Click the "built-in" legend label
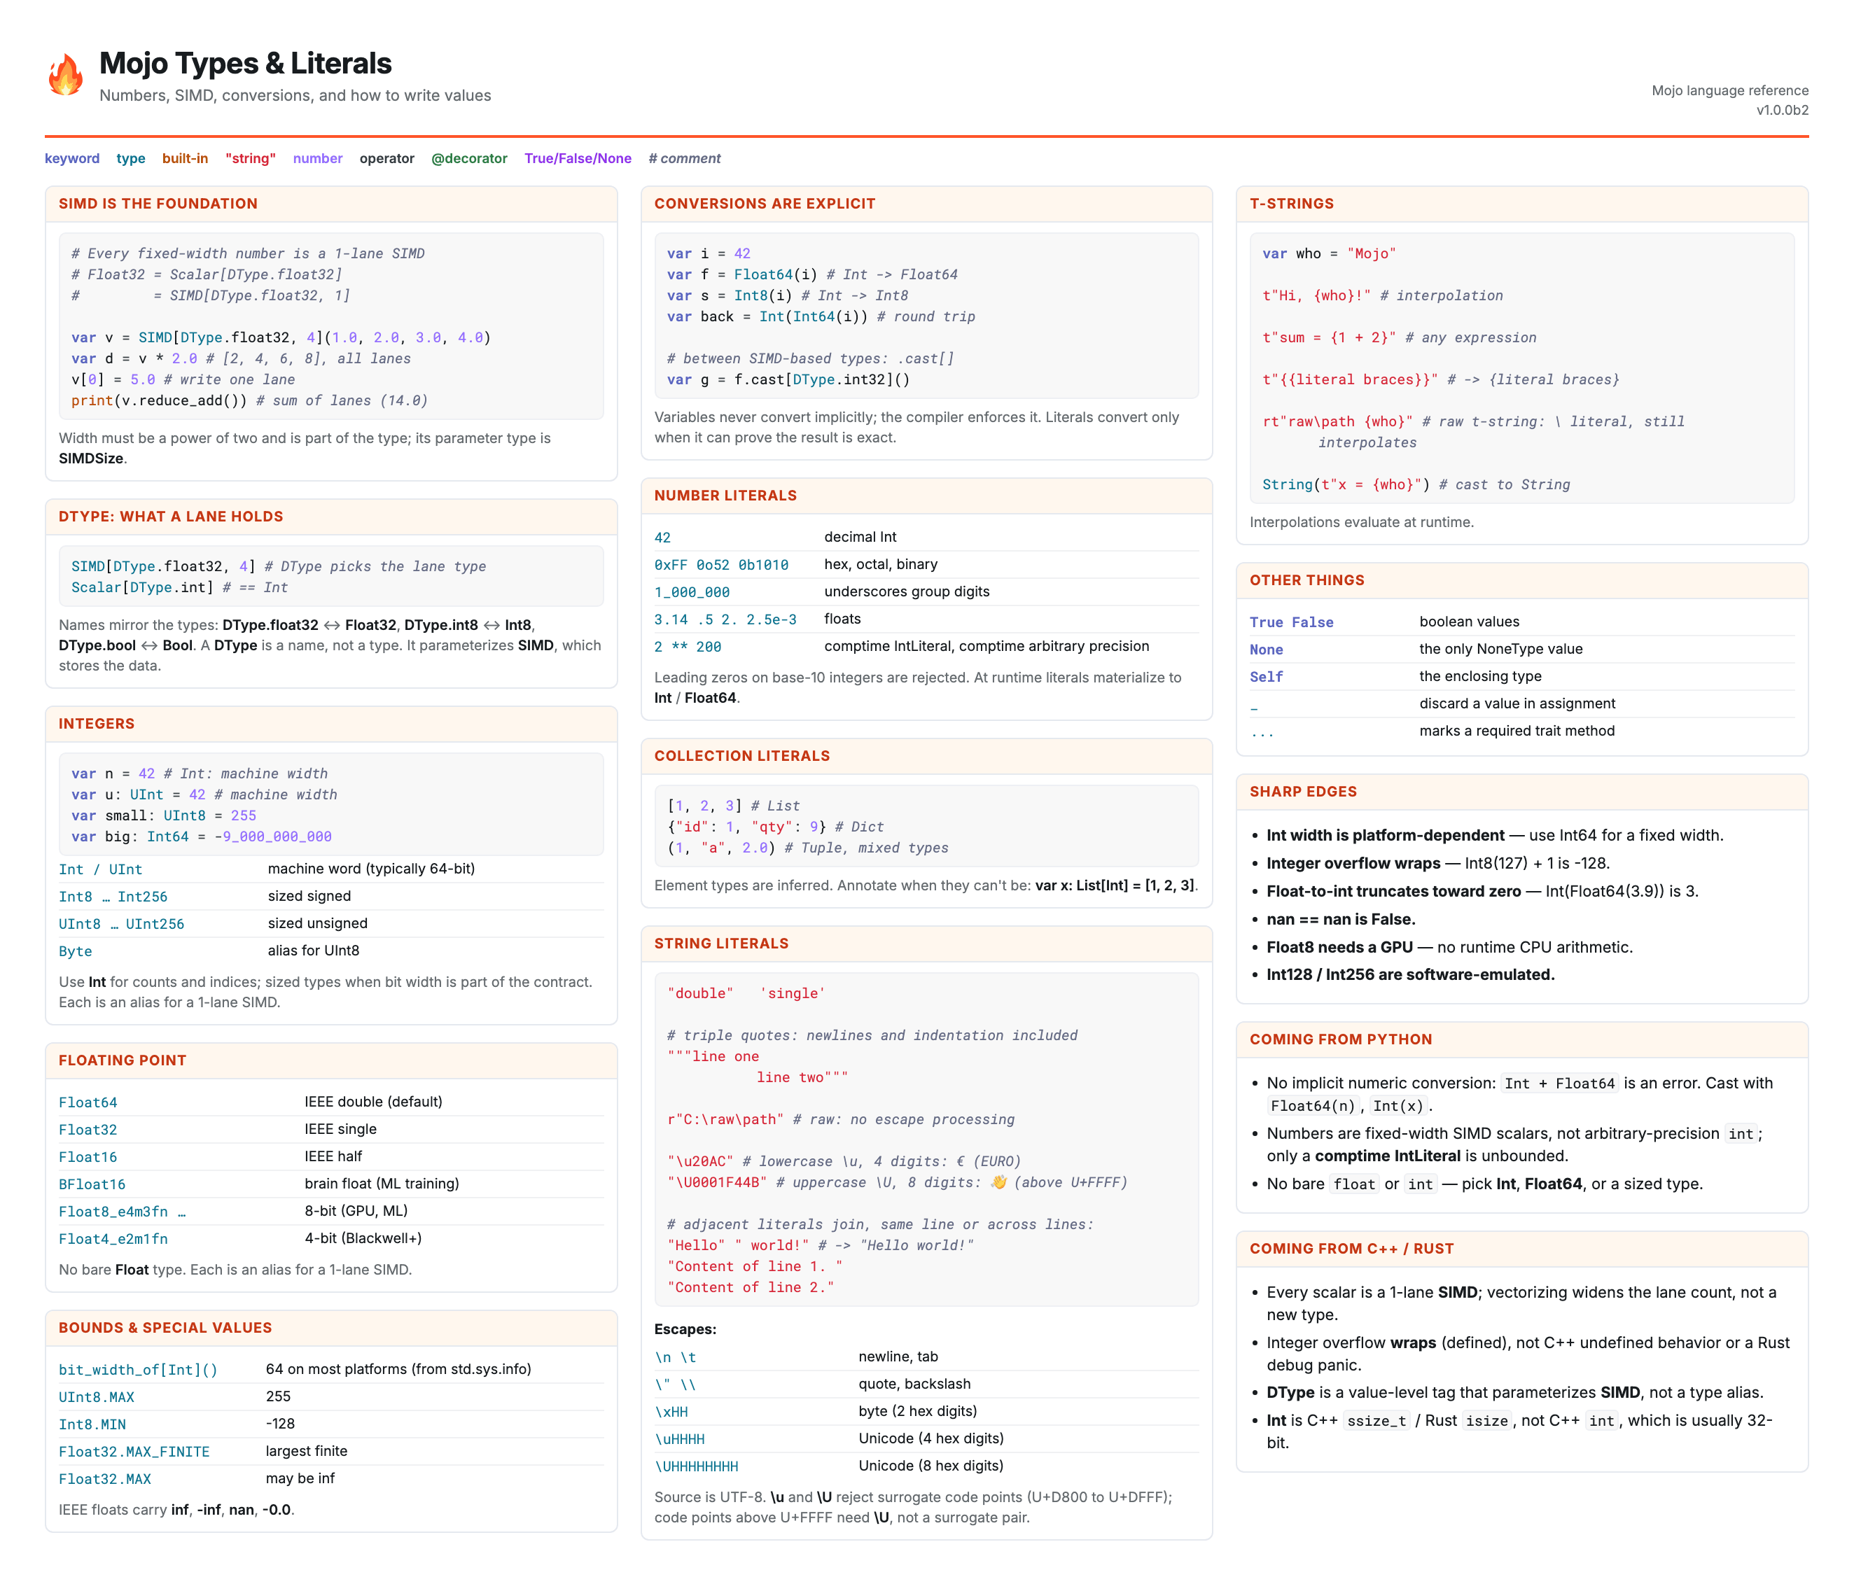Viewport: 1854px width, 1577px height. 185,158
